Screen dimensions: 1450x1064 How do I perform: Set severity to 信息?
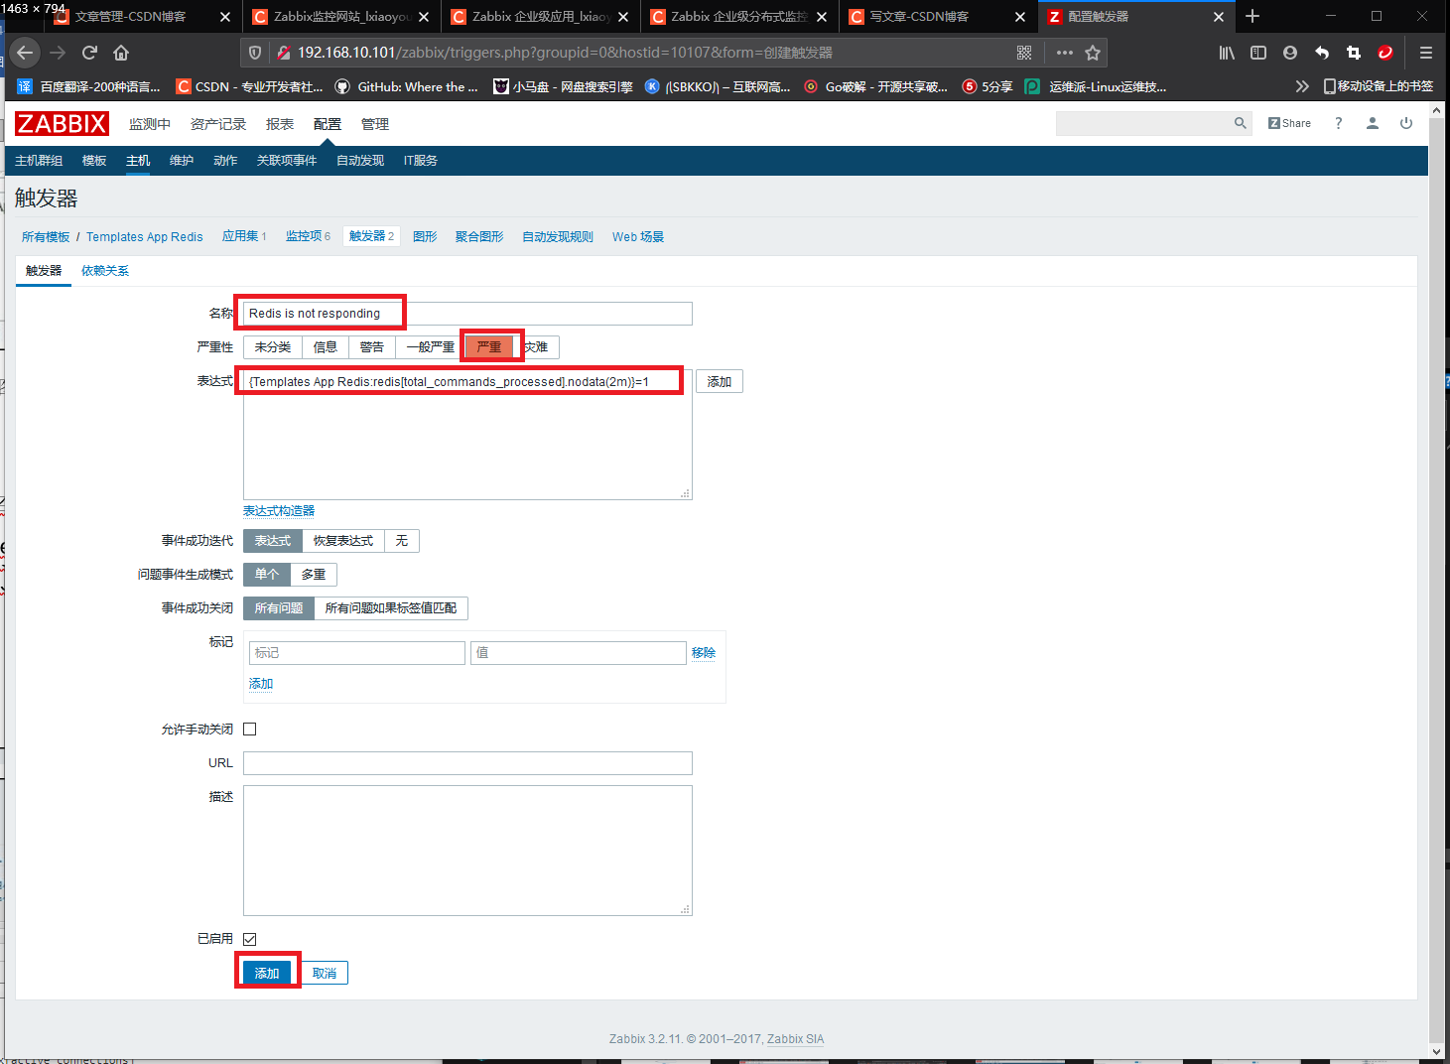tap(326, 347)
